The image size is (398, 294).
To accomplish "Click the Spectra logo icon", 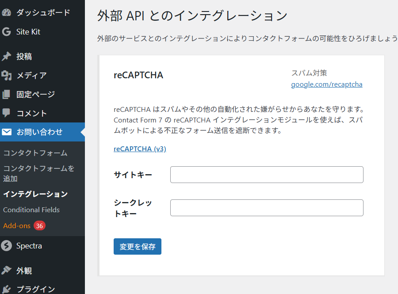I will click(x=7, y=246).
